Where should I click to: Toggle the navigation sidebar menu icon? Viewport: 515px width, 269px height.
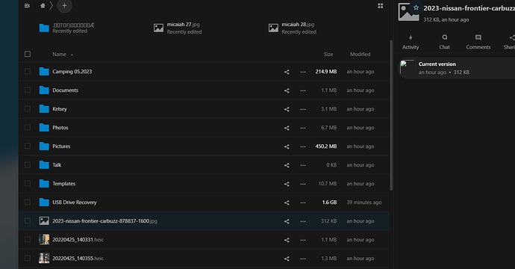click(28, 5)
